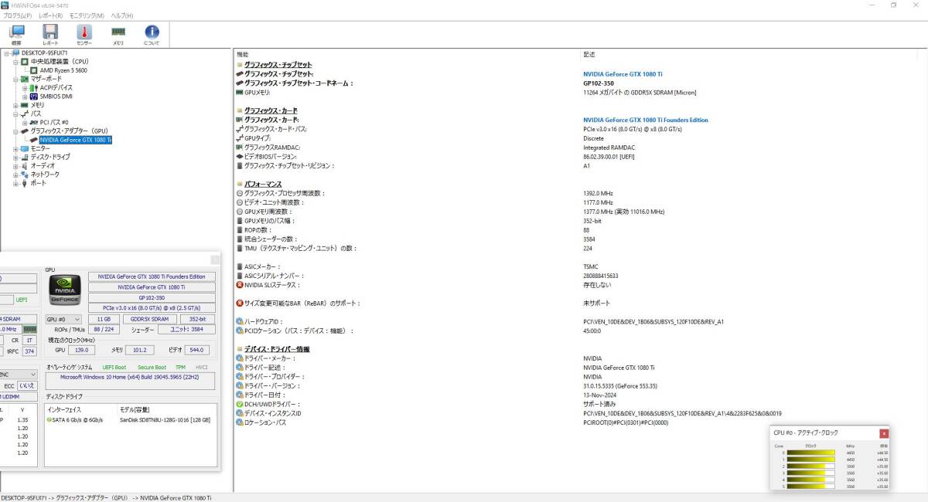The height and width of the screenshot is (502, 928).
Task: Click the グラフィックス・チップセット section header
Action: click(x=278, y=64)
